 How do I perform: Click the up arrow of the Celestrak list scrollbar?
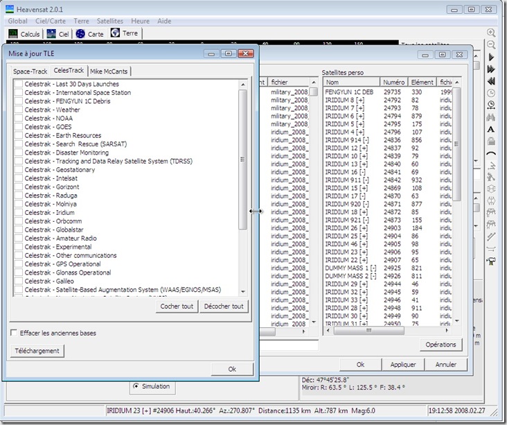[x=243, y=85]
